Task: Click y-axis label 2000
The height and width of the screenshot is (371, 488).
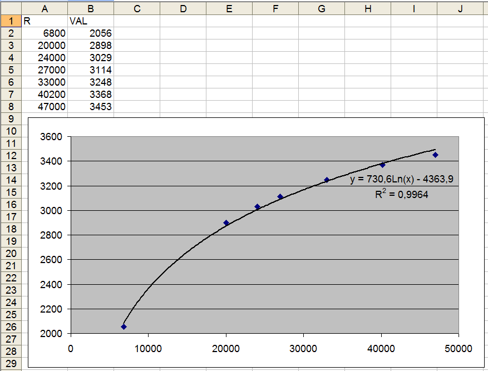Action: [x=51, y=333]
